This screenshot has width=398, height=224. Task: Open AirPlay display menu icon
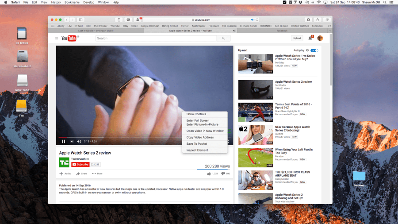(x=325, y=2)
